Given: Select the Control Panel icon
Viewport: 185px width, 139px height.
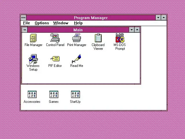Looking at the screenshot, I should point(55,38).
